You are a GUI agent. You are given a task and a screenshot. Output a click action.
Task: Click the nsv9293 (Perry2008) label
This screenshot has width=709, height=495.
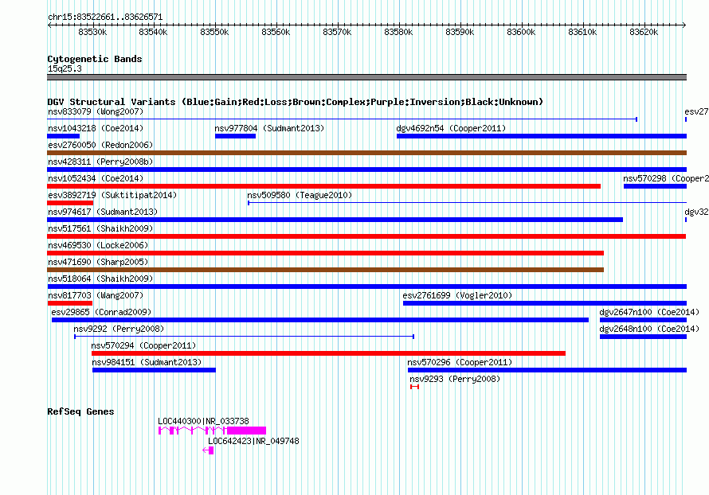coord(455,379)
